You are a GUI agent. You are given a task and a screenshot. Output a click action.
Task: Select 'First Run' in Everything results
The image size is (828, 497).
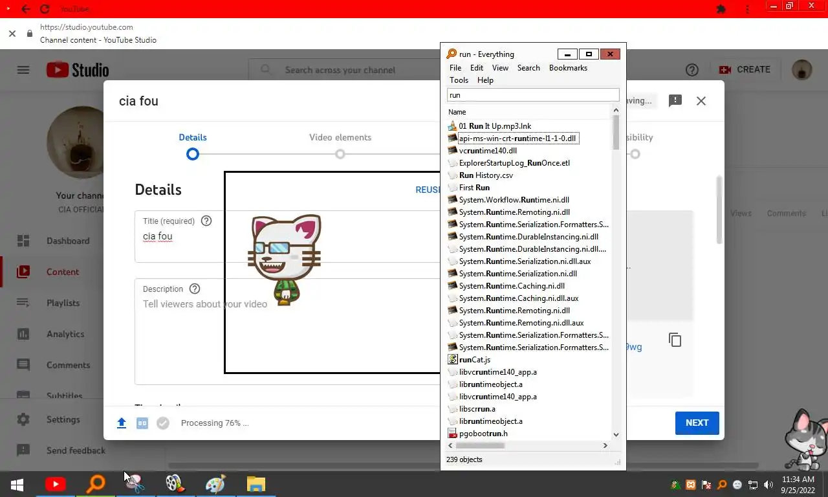tap(474, 188)
